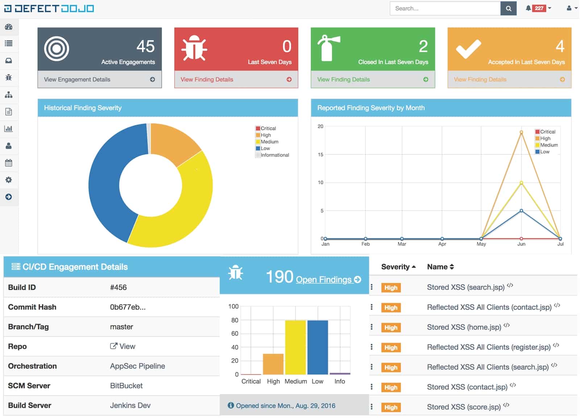Open the inbox tray icon in sidebar
580x418 pixels.
coord(9,61)
